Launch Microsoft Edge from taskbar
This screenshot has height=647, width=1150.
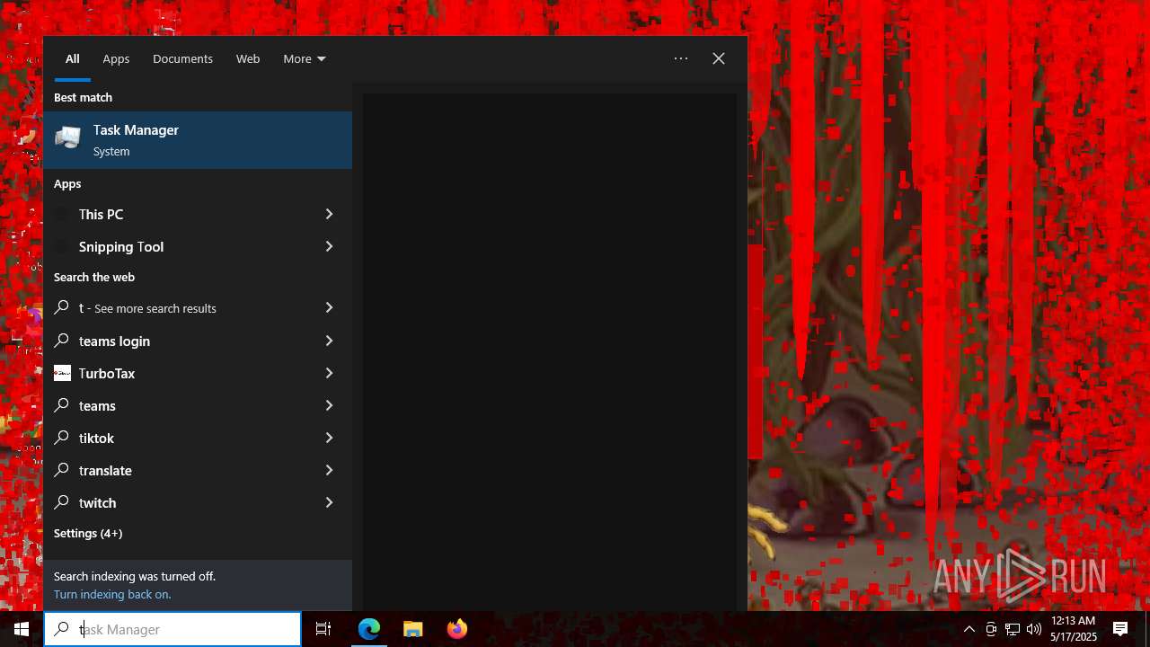click(x=369, y=629)
